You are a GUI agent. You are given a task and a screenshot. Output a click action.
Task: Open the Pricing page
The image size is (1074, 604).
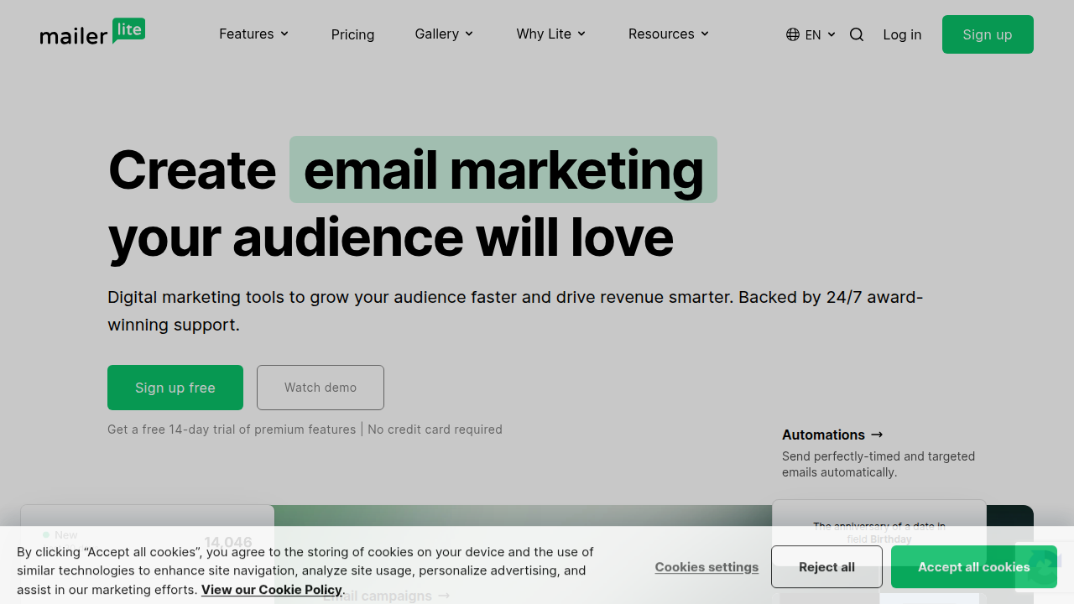pos(352,34)
